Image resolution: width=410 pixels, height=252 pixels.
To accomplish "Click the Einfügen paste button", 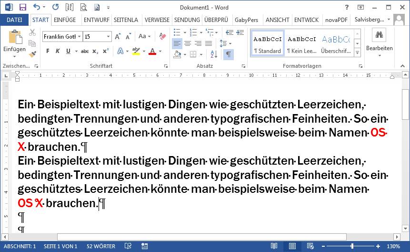I will 14,43.
